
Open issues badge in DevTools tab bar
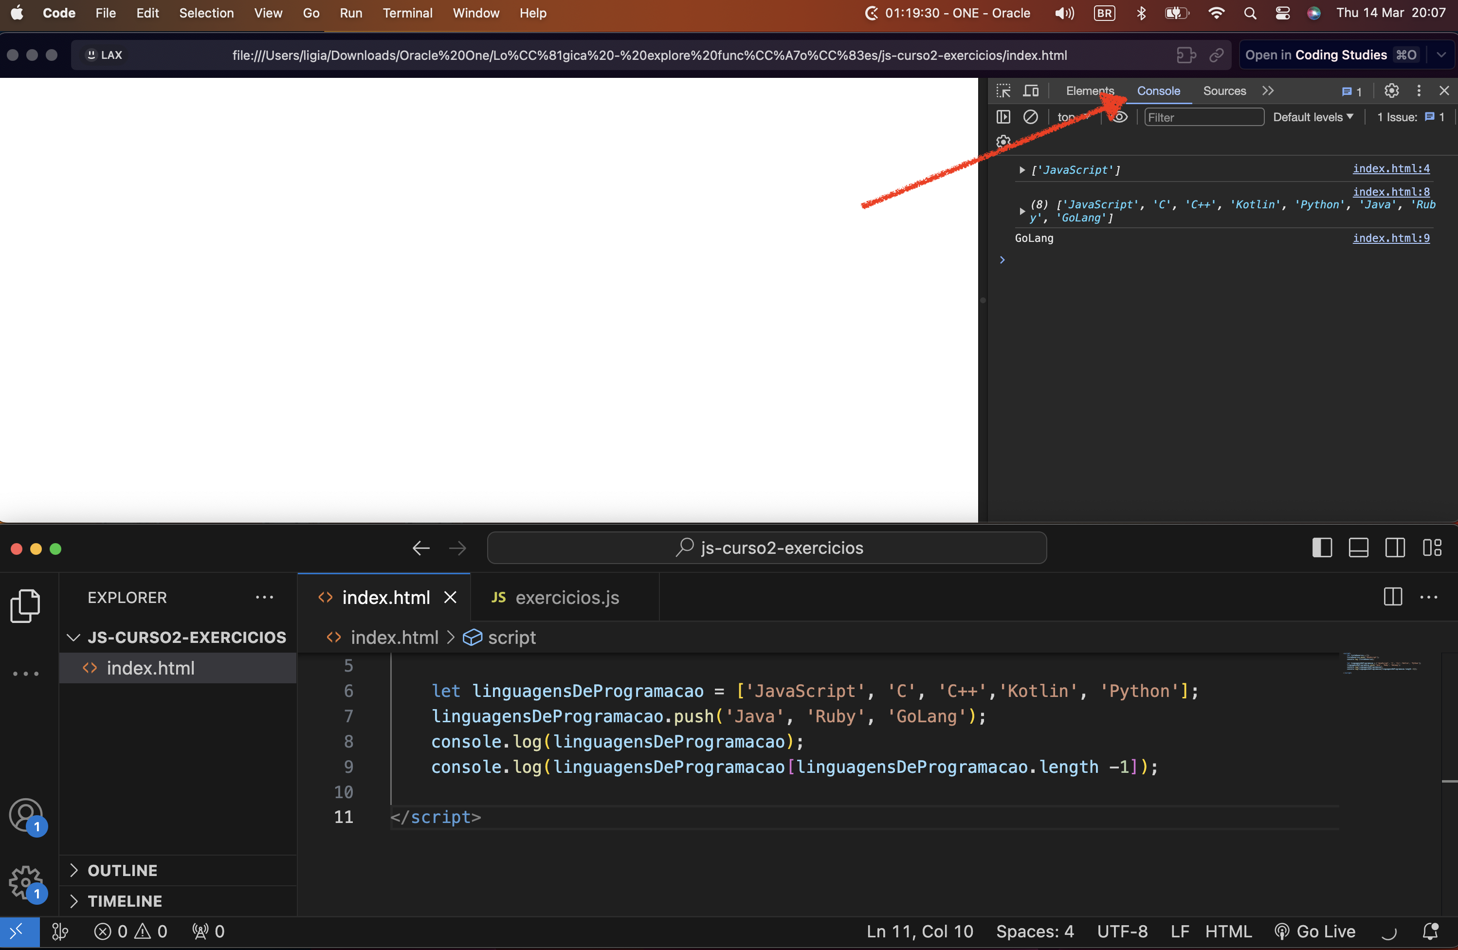[x=1351, y=91]
